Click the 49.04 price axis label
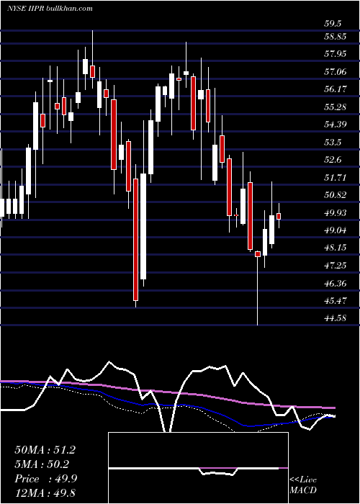The image size is (360, 504). [336, 230]
